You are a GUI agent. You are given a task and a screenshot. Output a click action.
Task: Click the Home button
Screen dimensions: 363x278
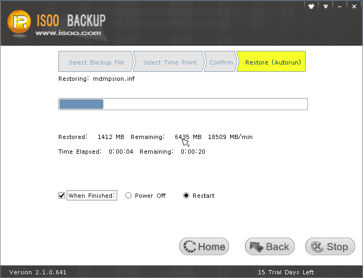point(204,247)
